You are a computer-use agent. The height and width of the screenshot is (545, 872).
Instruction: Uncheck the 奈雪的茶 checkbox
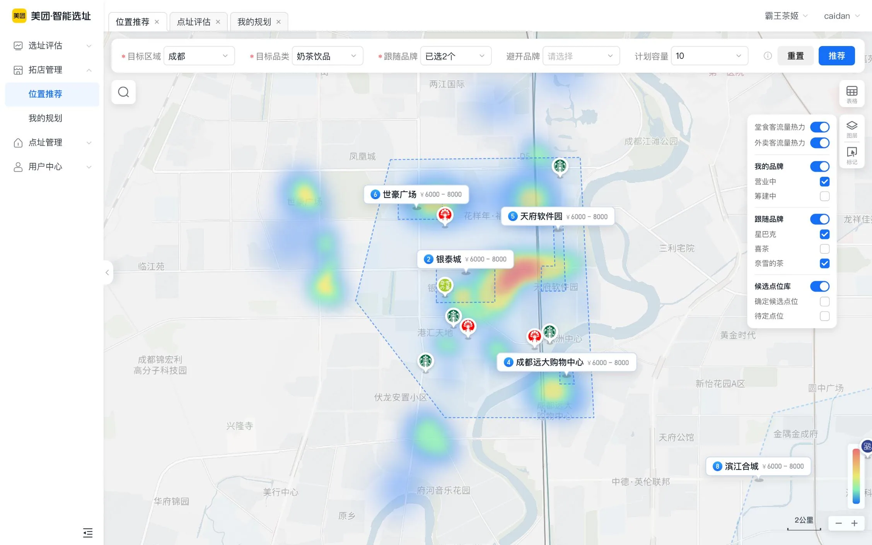[x=824, y=264]
